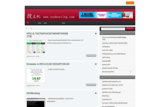Open the F-Secure Freedome banner ad
The height and width of the screenshot is (107, 160).
point(106,15)
